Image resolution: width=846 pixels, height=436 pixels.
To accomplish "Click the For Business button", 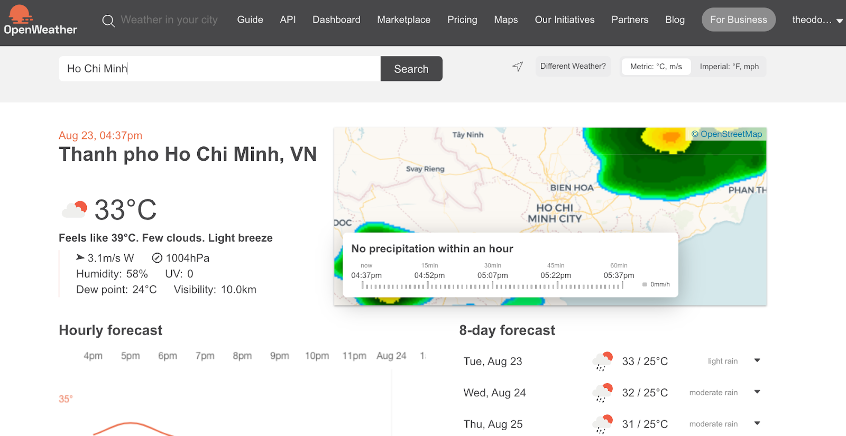I will coord(739,20).
